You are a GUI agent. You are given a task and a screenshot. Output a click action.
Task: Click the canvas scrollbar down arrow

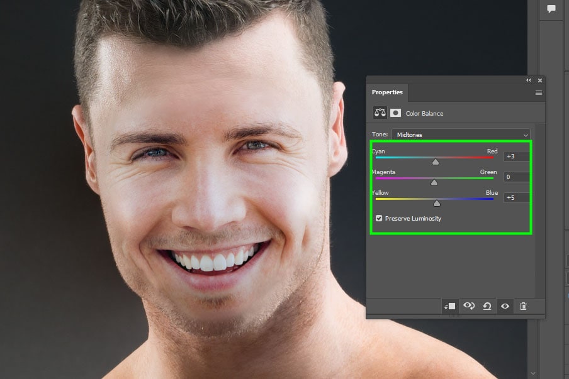(532, 373)
